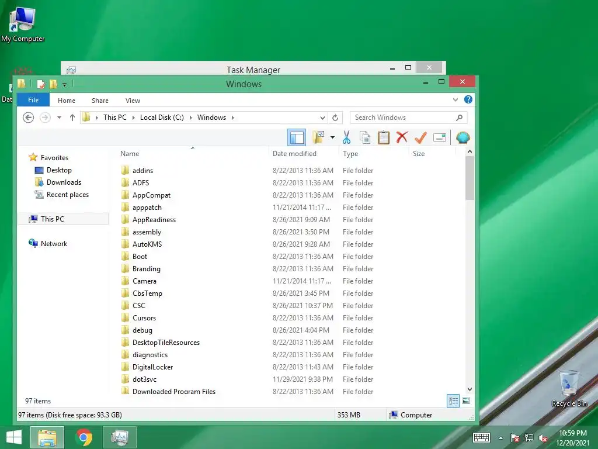The width and height of the screenshot is (598, 449).
Task: Open the Home ribbon tab
Action: click(x=67, y=101)
